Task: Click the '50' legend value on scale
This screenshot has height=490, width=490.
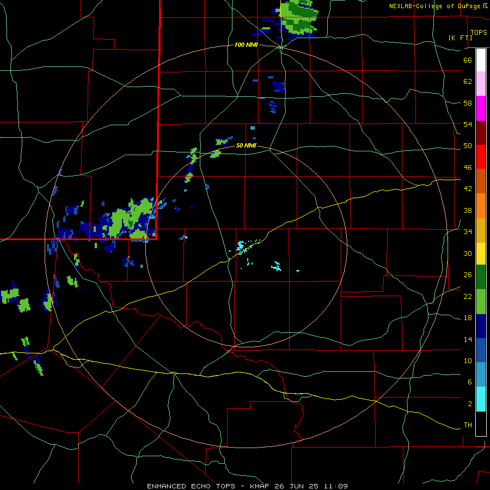Action: pos(468,146)
